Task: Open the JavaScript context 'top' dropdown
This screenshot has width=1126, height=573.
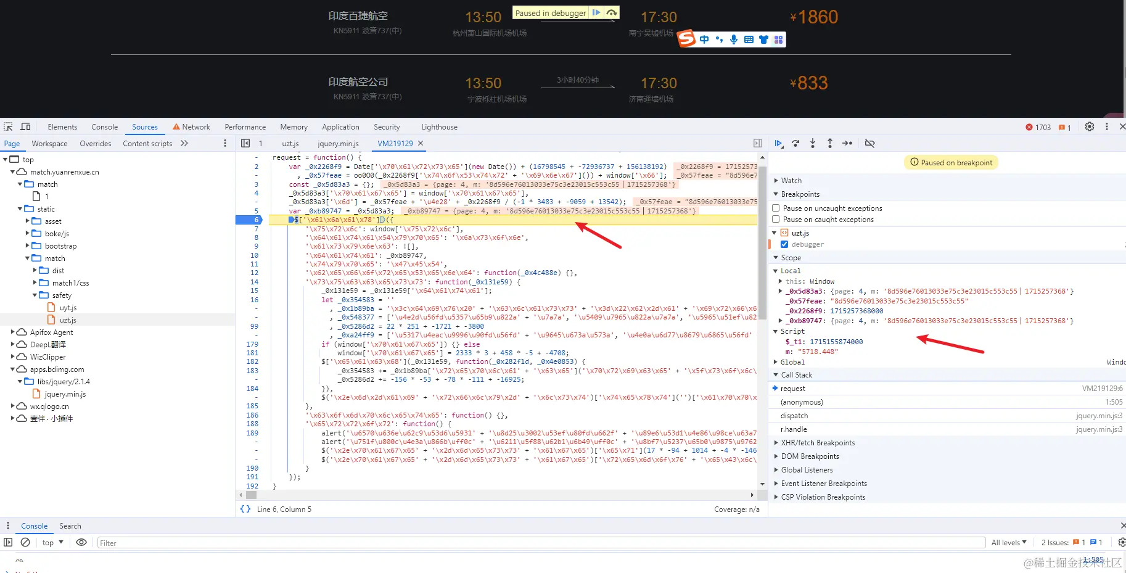Action: click(53, 543)
